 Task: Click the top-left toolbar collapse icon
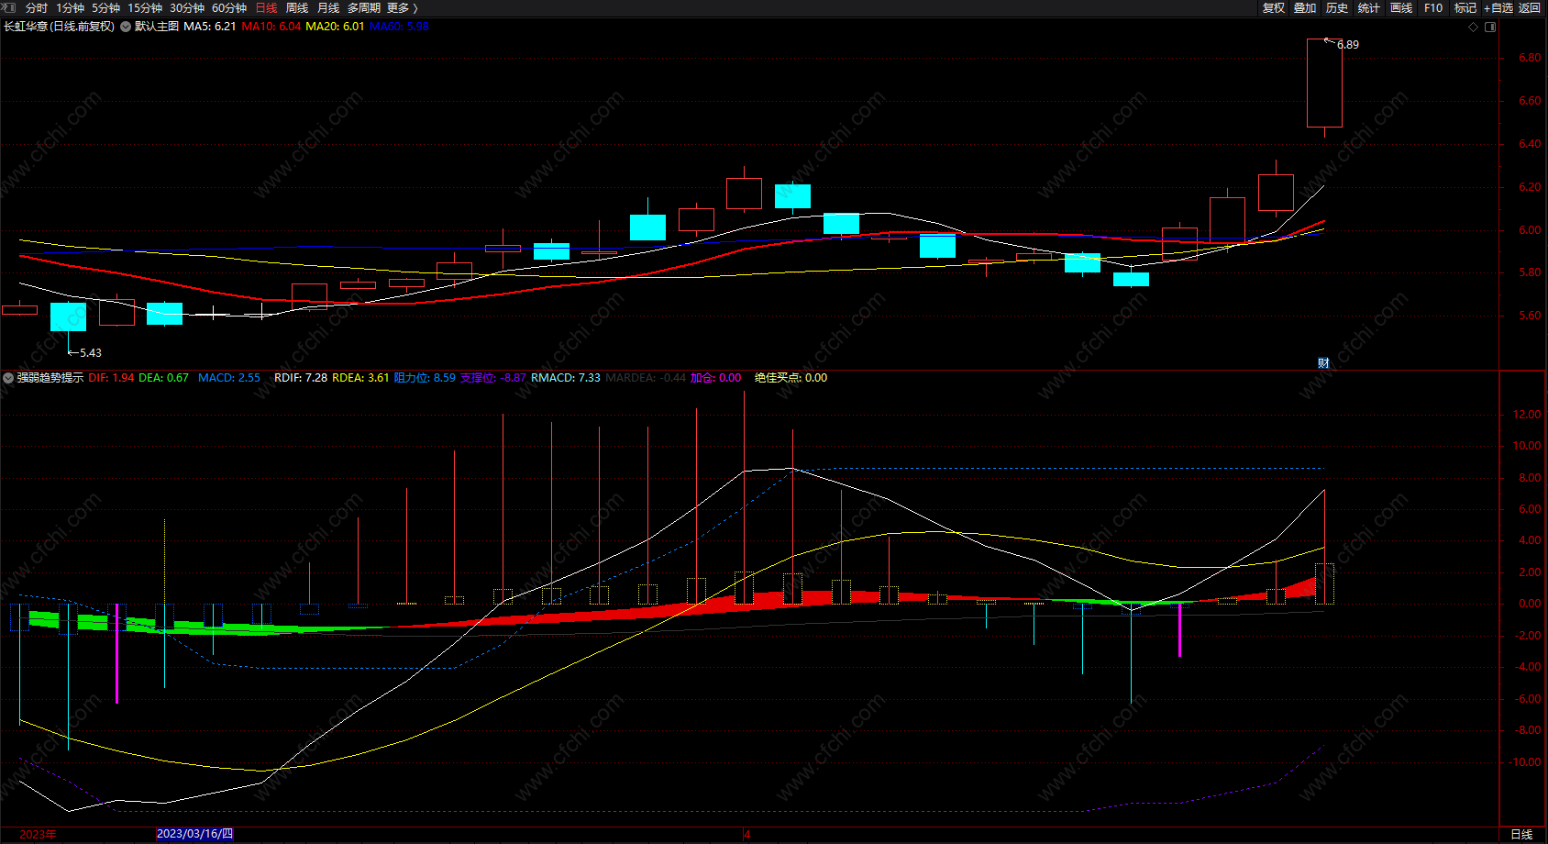(x=9, y=7)
